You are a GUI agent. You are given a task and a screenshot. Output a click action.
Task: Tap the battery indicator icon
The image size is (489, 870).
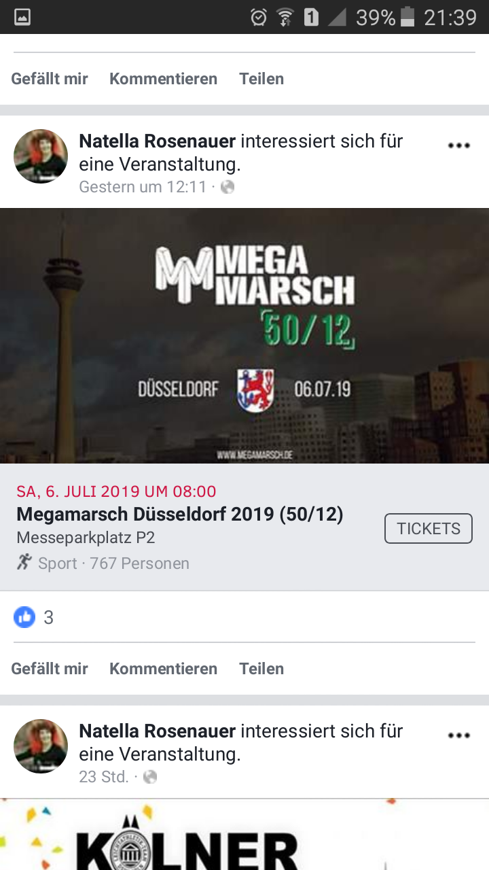point(407,18)
